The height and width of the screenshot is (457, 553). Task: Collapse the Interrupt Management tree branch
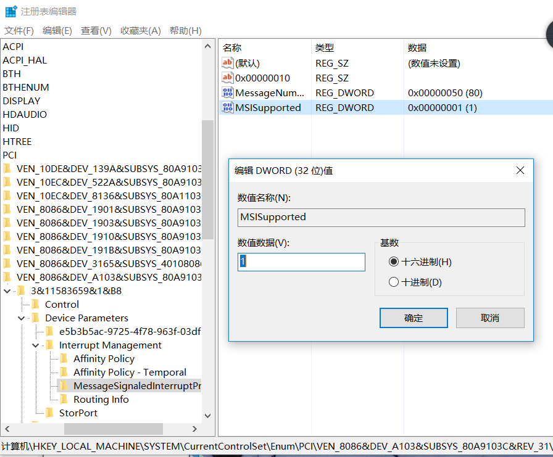click(36, 345)
